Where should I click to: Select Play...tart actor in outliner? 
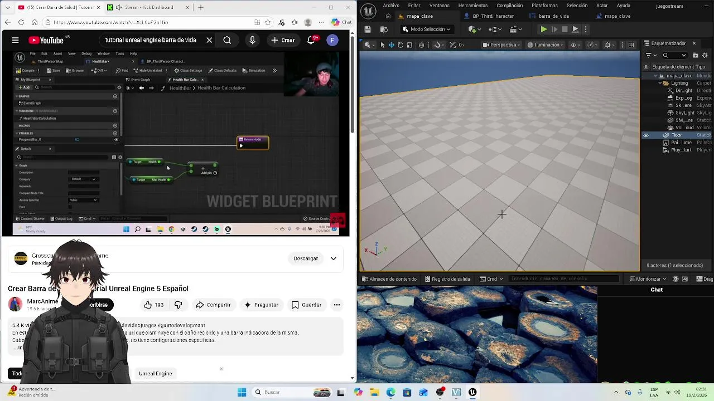point(681,150)
